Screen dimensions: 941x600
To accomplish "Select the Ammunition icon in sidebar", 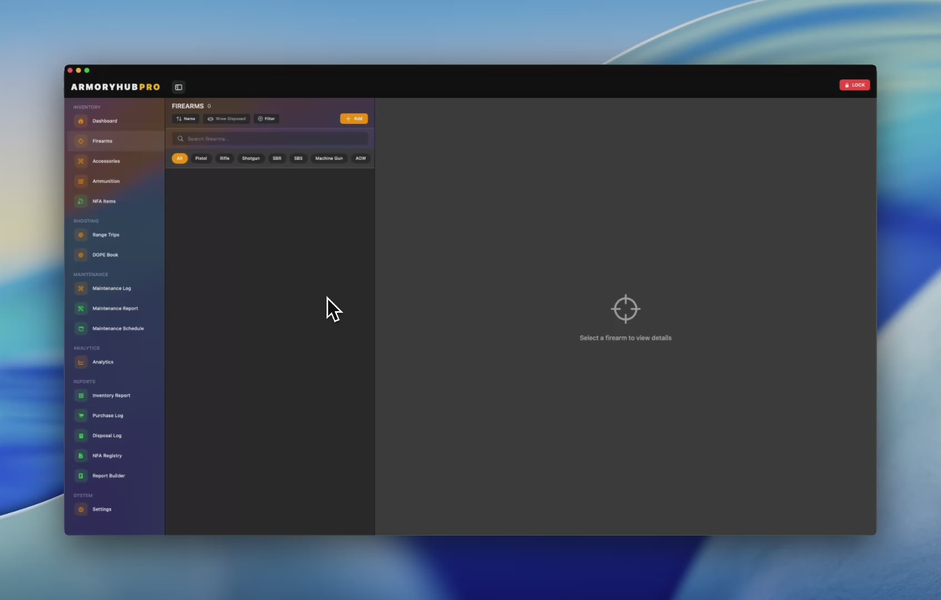I will pos(81,181).
